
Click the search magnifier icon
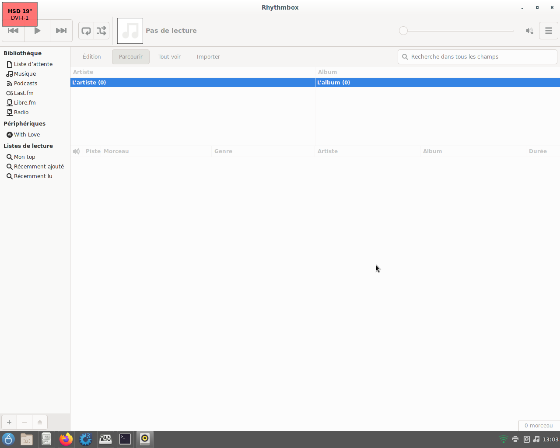pyautogui.click(x=405, y=57)
